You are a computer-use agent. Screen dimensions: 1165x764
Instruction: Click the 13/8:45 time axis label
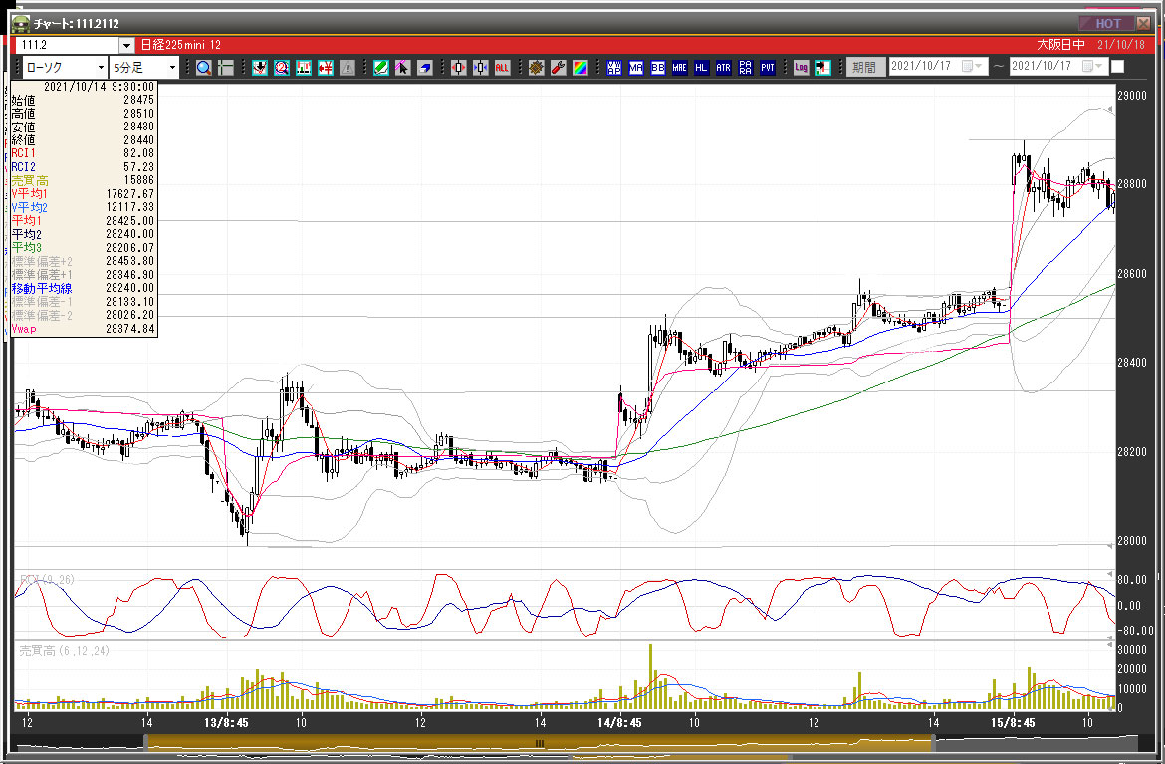tap(226, 723)
